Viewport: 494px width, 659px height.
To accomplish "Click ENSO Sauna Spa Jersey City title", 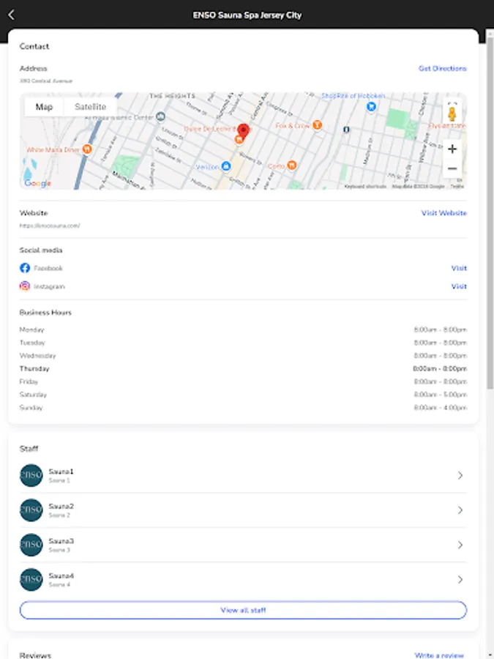I will coord(247,15).
